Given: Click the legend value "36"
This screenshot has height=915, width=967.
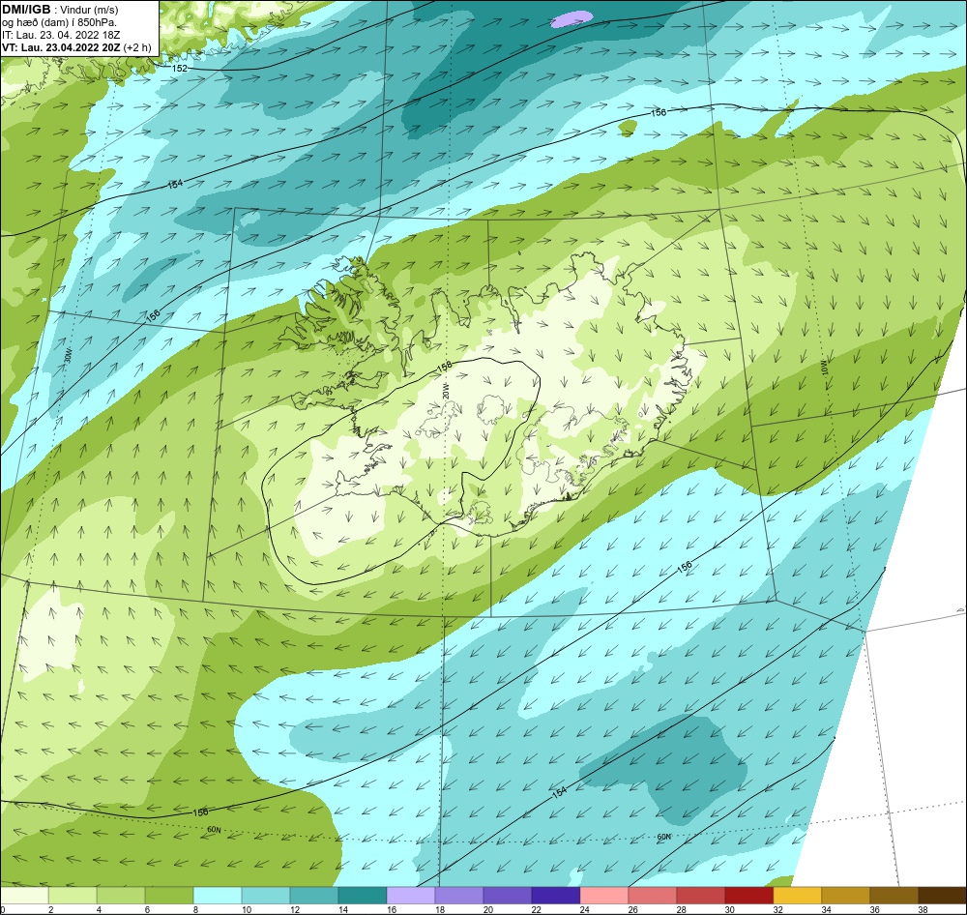Looking at the screenshot, I should [x=874, y=909].
